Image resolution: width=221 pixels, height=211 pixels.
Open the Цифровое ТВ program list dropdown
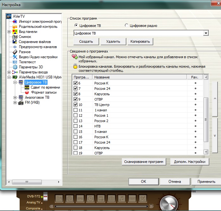click(x=206, y=33)
